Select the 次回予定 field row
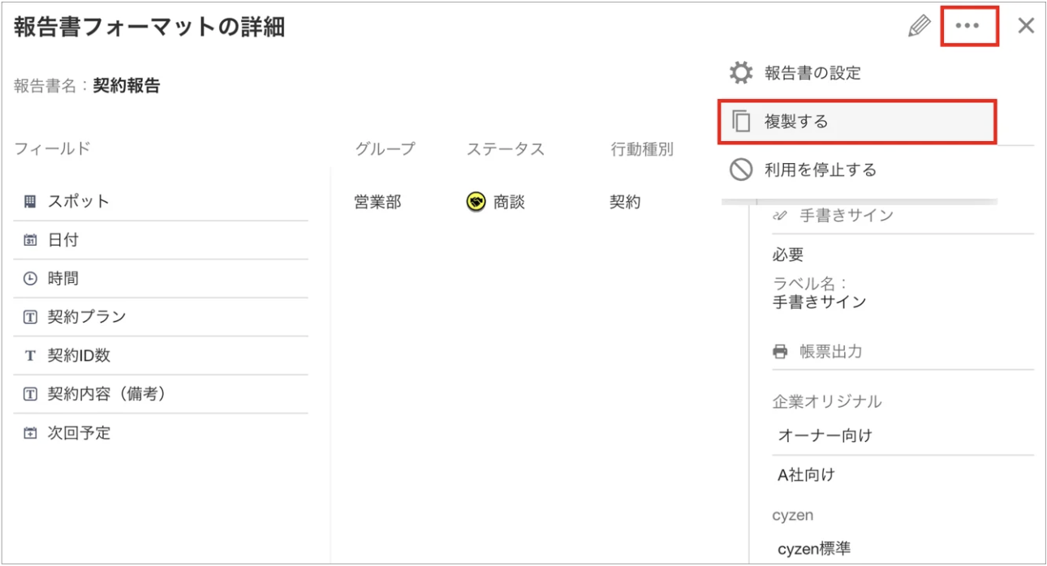The height and width of the screenshot is (566, 1047). pos(162,433)
